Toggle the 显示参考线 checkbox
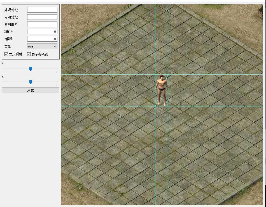 pos(29,54)
